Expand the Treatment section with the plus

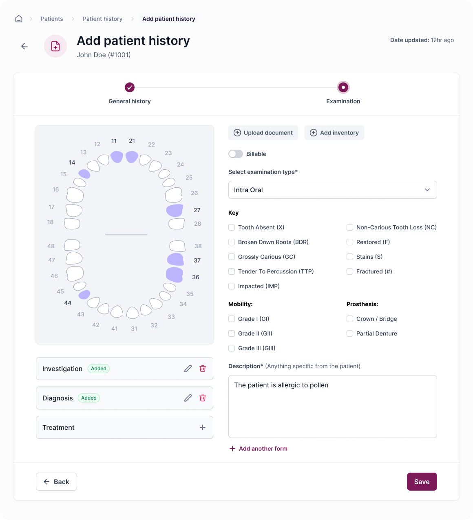point(203,427)
